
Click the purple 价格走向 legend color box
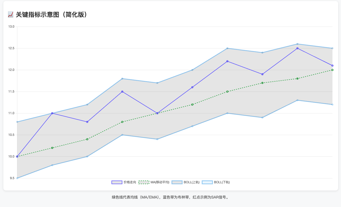pos(117,182)
